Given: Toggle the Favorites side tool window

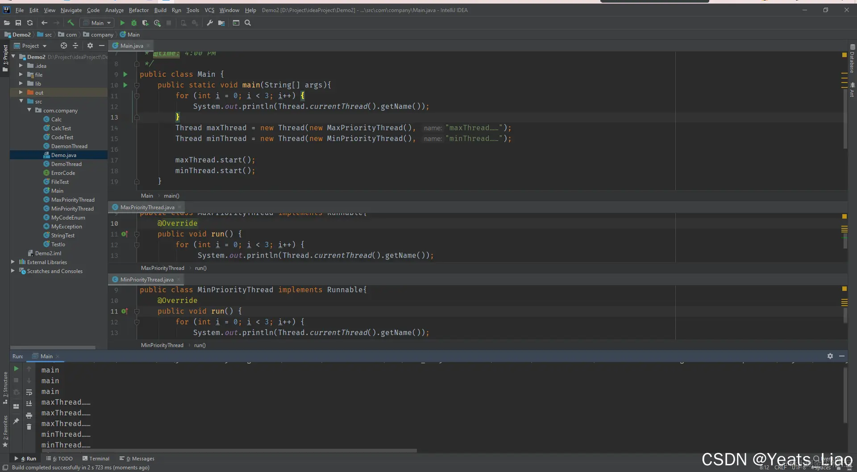Looking at the screenshot, I should click(x=5, y=431).
